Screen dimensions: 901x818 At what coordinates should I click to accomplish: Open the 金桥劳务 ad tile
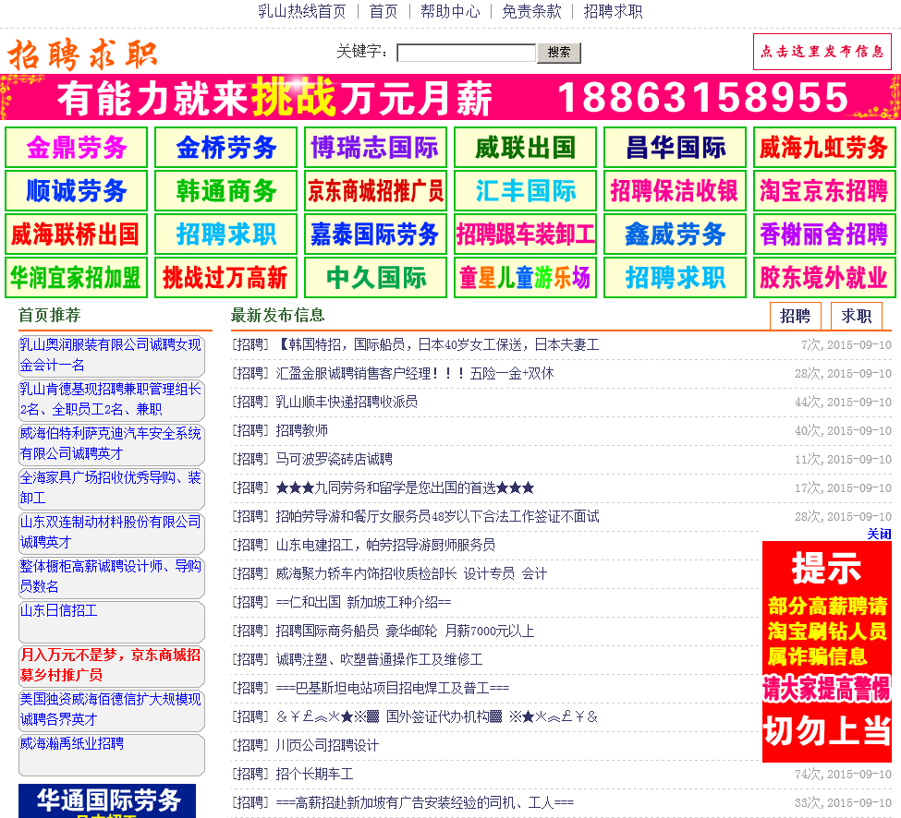[225, 148]
